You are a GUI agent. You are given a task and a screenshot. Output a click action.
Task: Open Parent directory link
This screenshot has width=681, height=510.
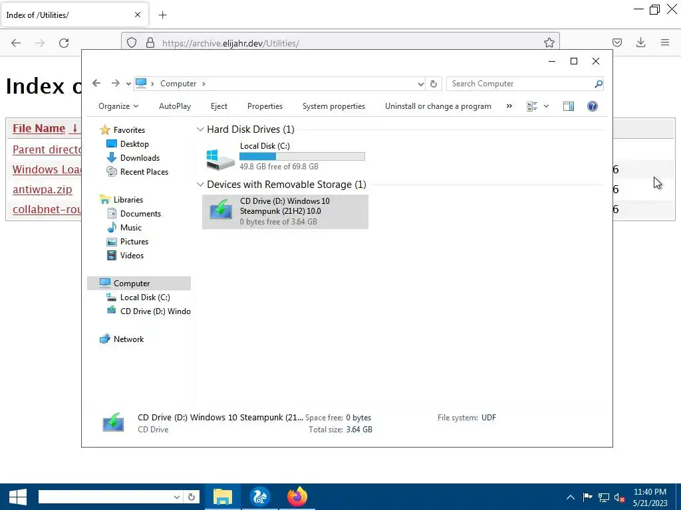coord(47,149)
